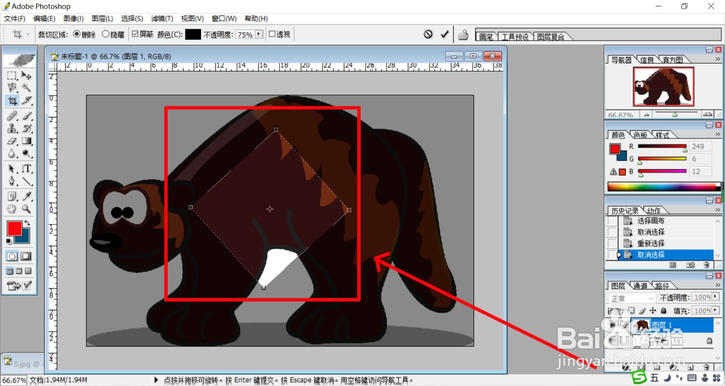The height and width of the screenshot is (386, 725).
Task: Open layer 不透明度 slider arrow
Action: [x=715, y=297]
